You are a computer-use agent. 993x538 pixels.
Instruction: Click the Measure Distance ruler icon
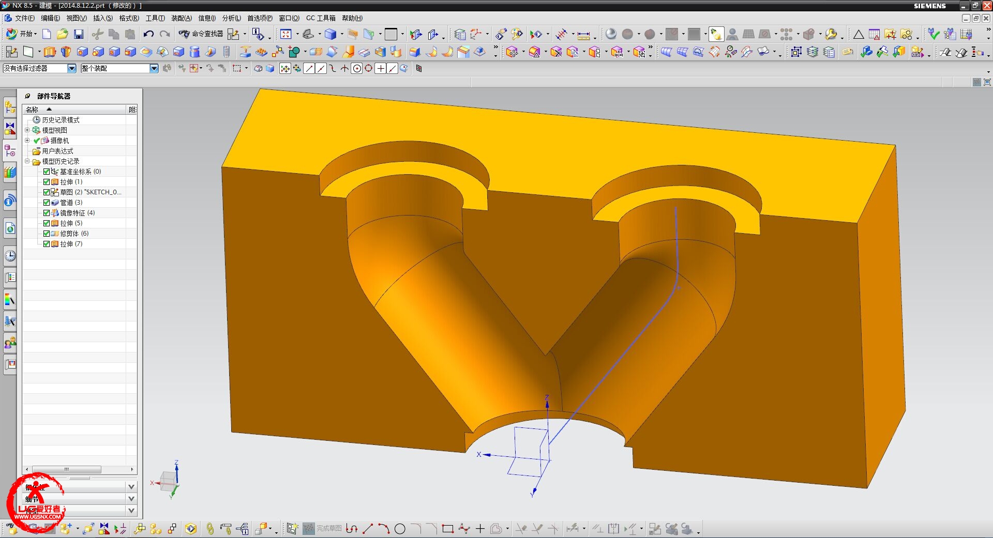583,35
